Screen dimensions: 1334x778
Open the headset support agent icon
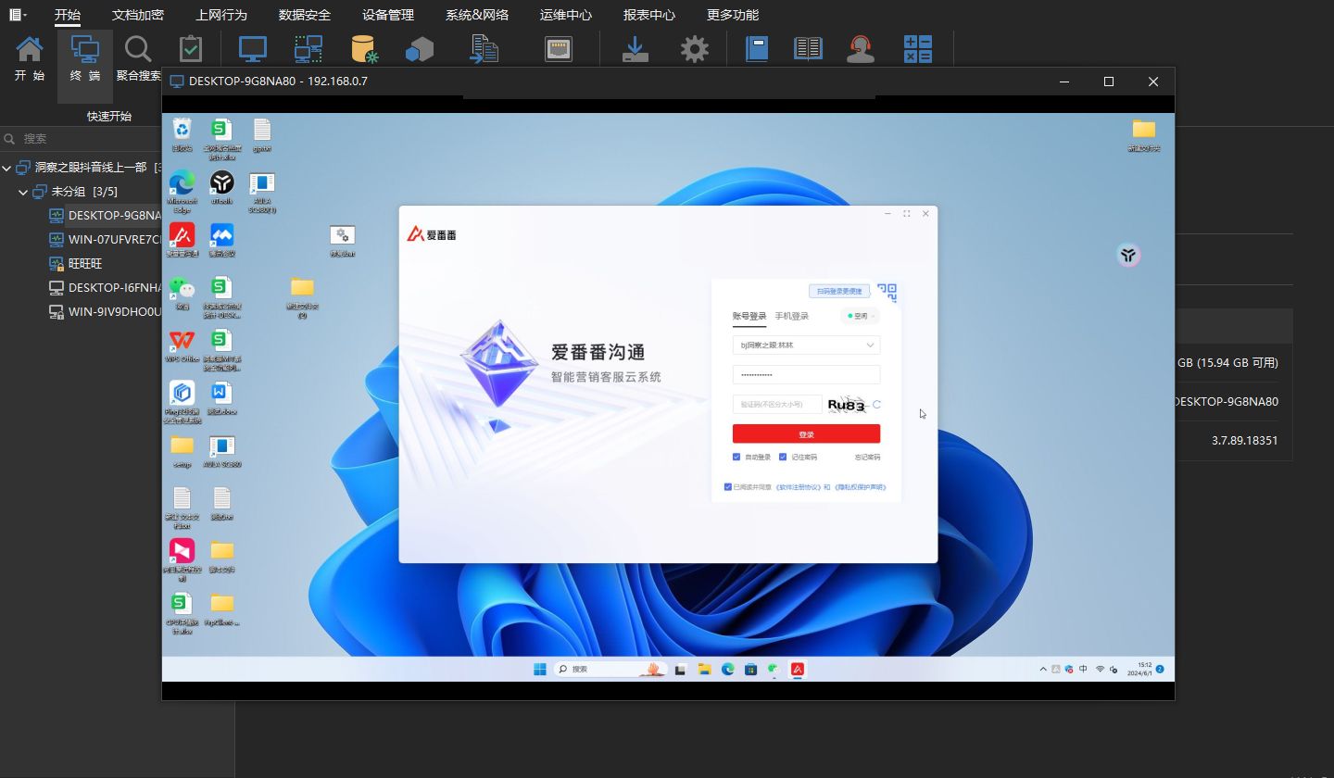click(862, 49)
